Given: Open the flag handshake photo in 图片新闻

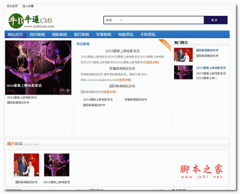Looking at the screenshot, I should point(26,165).
